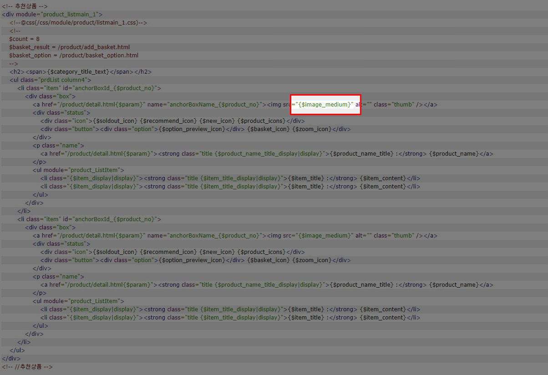The width and height of the screenshot is (548, 375).
Task: Click the opening 추천상품 comment at top
Action: click(x=25, y=6)
